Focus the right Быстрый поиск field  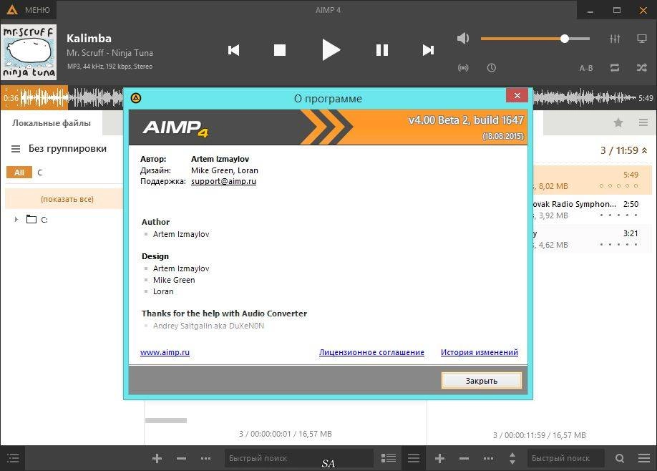click(x=566, y=458)
